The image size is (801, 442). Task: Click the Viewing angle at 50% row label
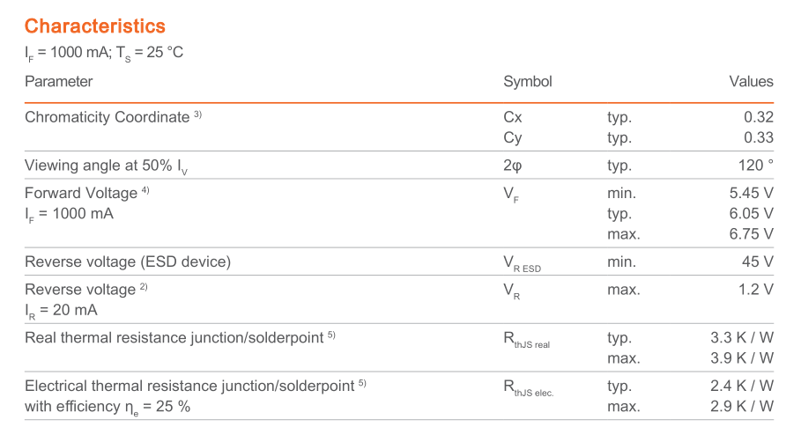coord(106,166)
